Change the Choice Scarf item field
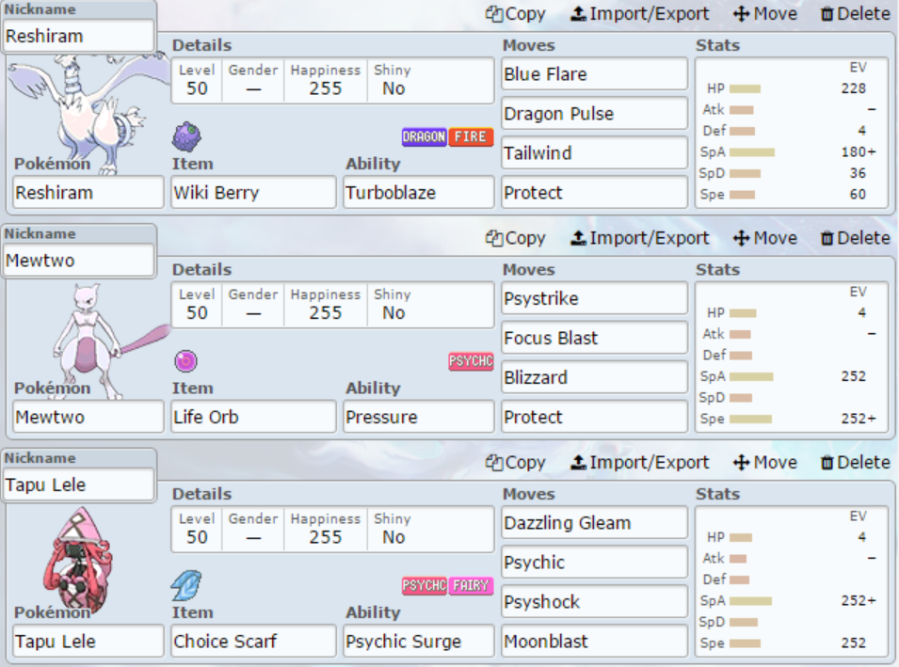 (x=253, y=642)
